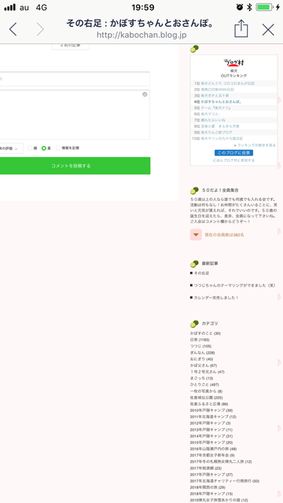Screen dimensions: 283x503
Task: Tap kabosu icon beside 50だよ!全員集合
Action: click(194, 190)
